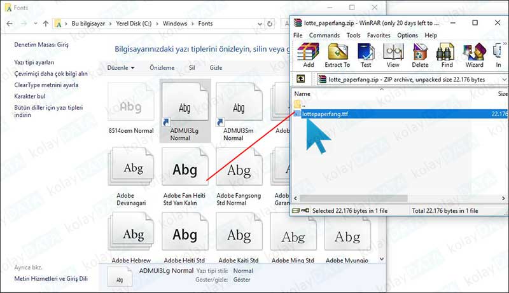Click the WinRAR Add toolbar icon
Image resolution: width=509 pixels, height=293 pixels.
tap(308, 55)
